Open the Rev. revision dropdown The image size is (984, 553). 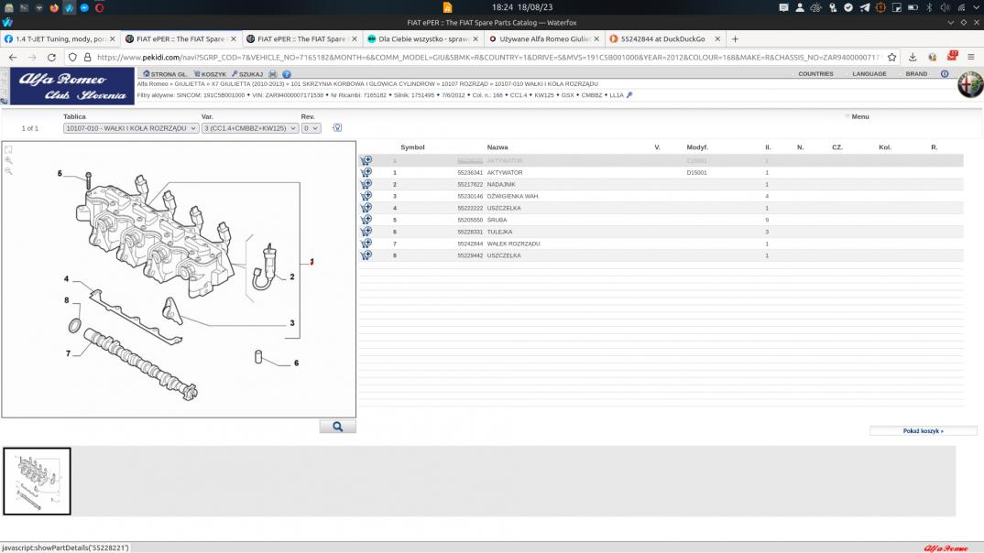coord(311,128)
